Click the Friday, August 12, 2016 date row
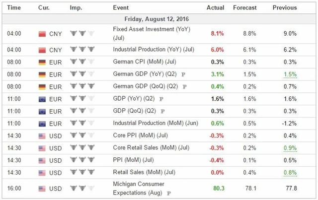318x200 pixels. tap(159, 19)
